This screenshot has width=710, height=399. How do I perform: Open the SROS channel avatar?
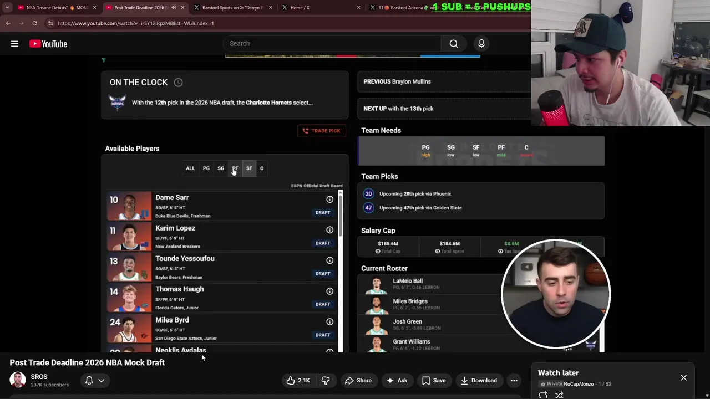18,380
